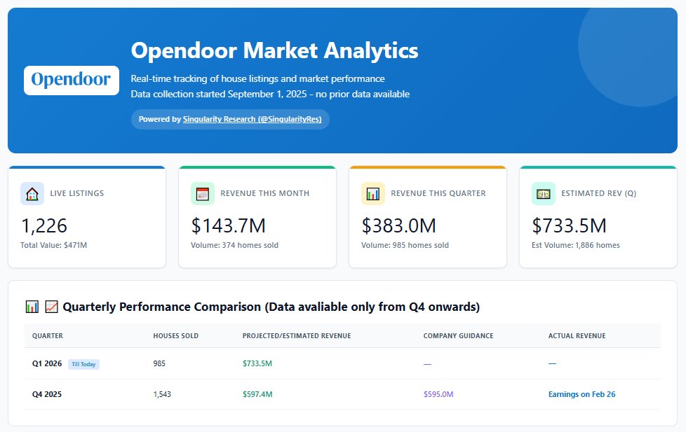Open the Singularity Research (@SingularityRes) link
The width and height of the screenshot is (686, 432).
(252, 119)
